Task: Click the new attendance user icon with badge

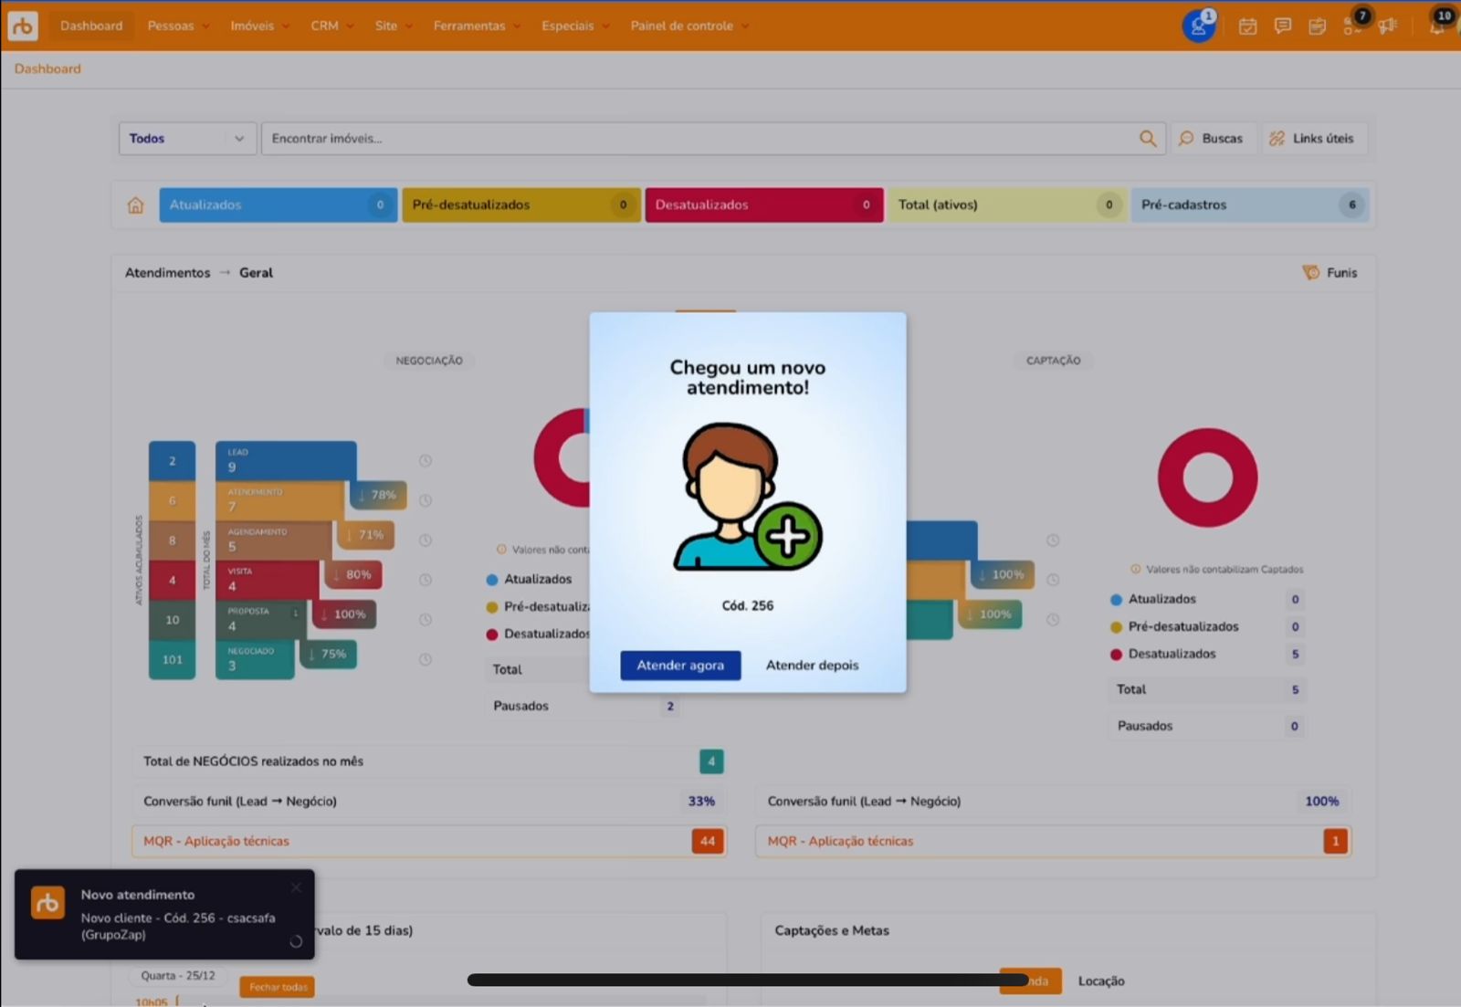Action: (x=1198, y=26)
